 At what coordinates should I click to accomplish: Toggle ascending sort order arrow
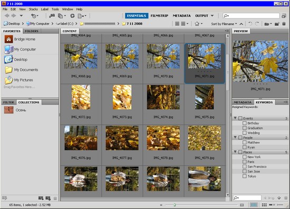coord(241,24)
